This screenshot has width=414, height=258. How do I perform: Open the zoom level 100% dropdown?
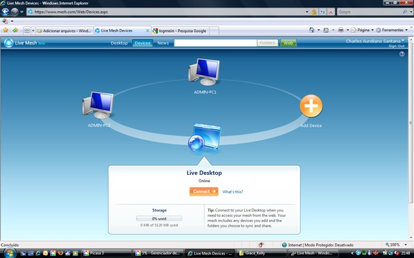click(396, 245)
